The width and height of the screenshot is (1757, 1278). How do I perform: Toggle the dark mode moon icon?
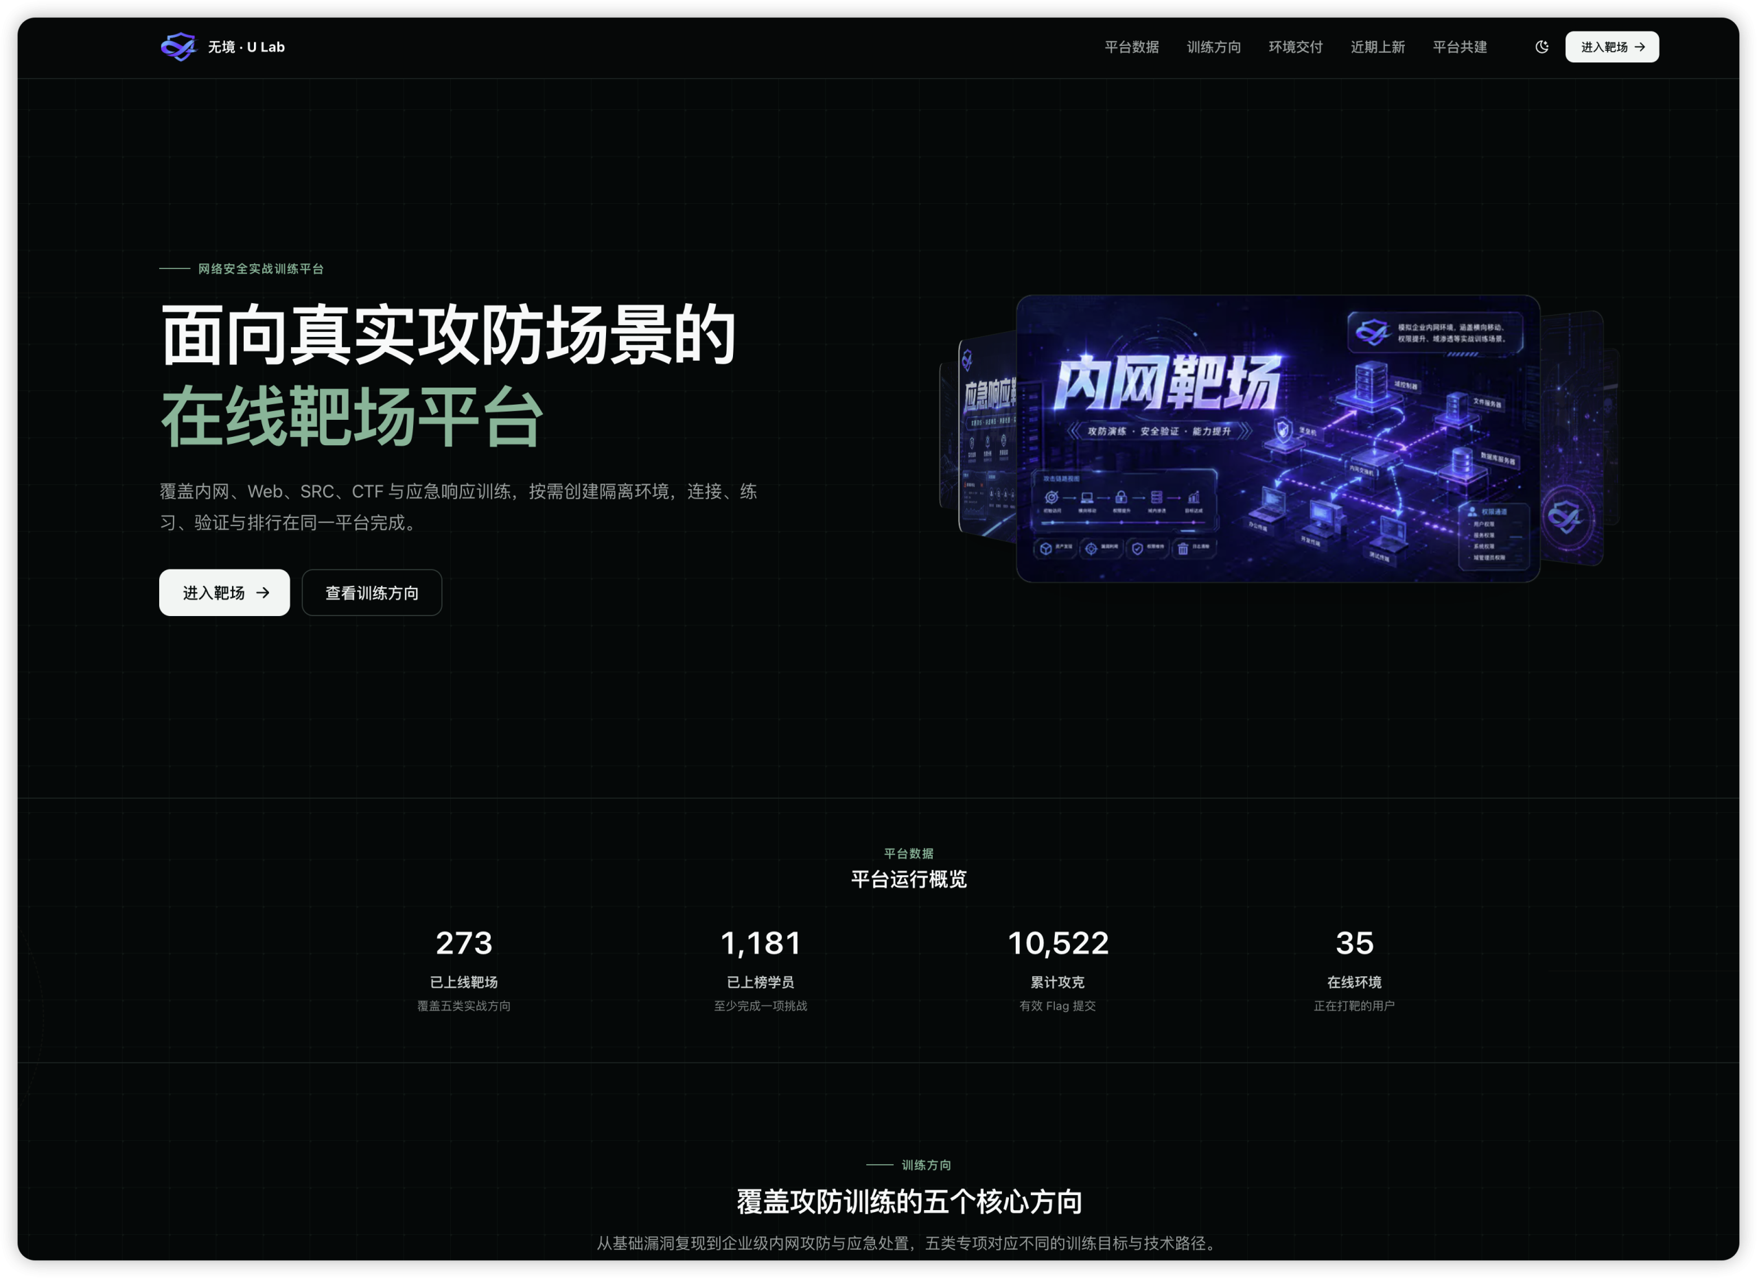click(x=1541, y=47)
